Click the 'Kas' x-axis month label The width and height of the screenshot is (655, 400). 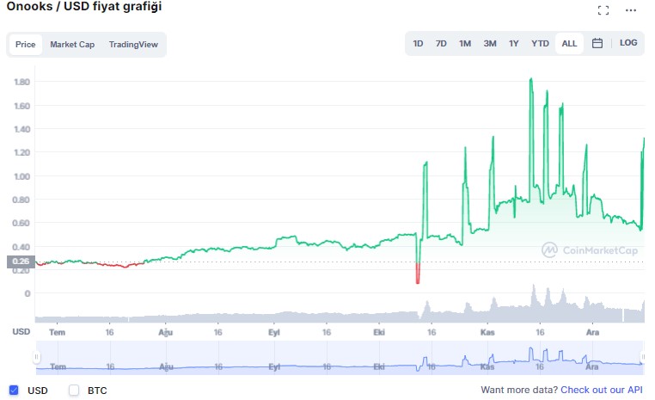pos(487,332)
